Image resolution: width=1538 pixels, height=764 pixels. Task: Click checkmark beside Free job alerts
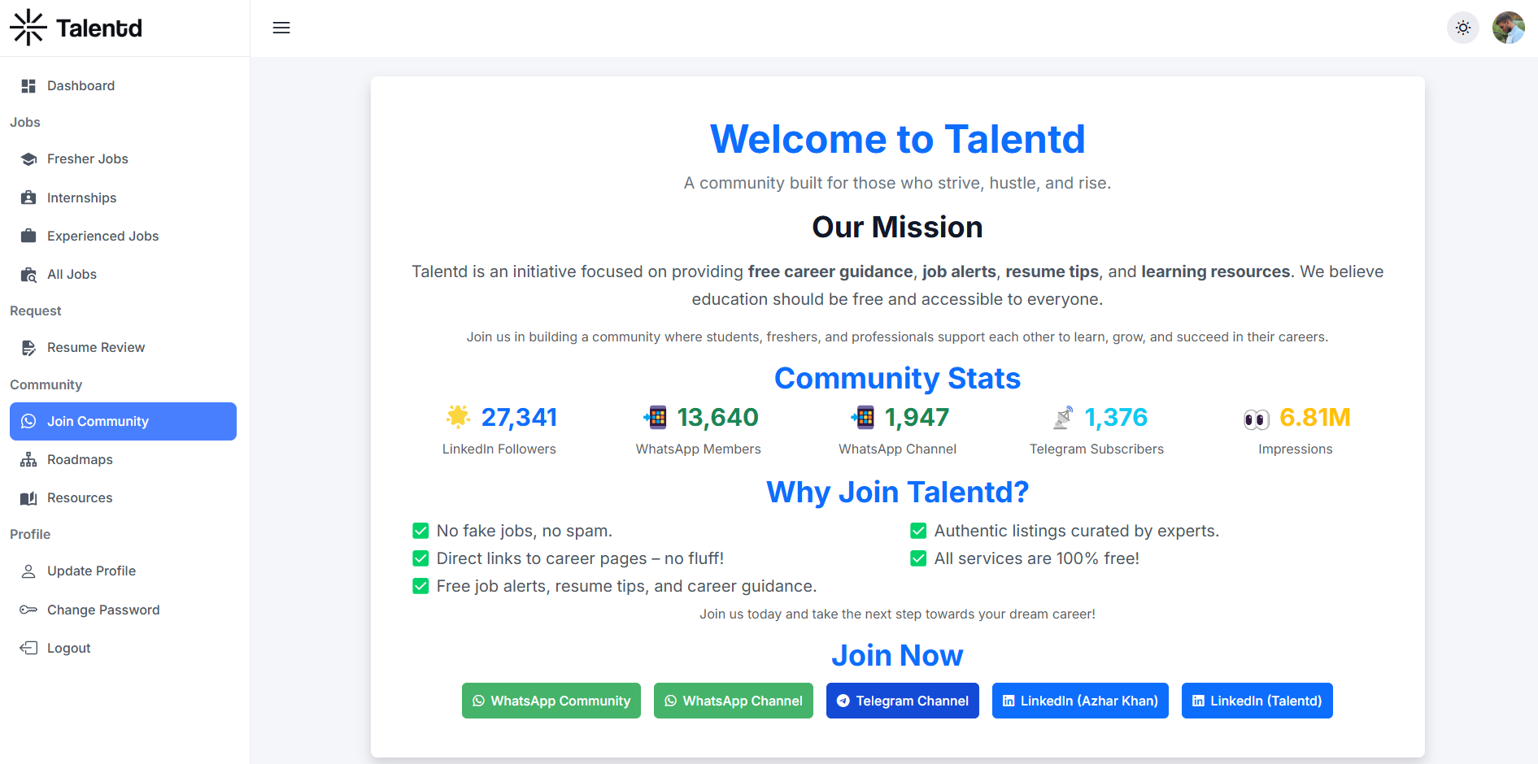(420, 586)
